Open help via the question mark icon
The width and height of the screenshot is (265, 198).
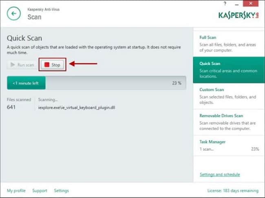click(225, 4)
